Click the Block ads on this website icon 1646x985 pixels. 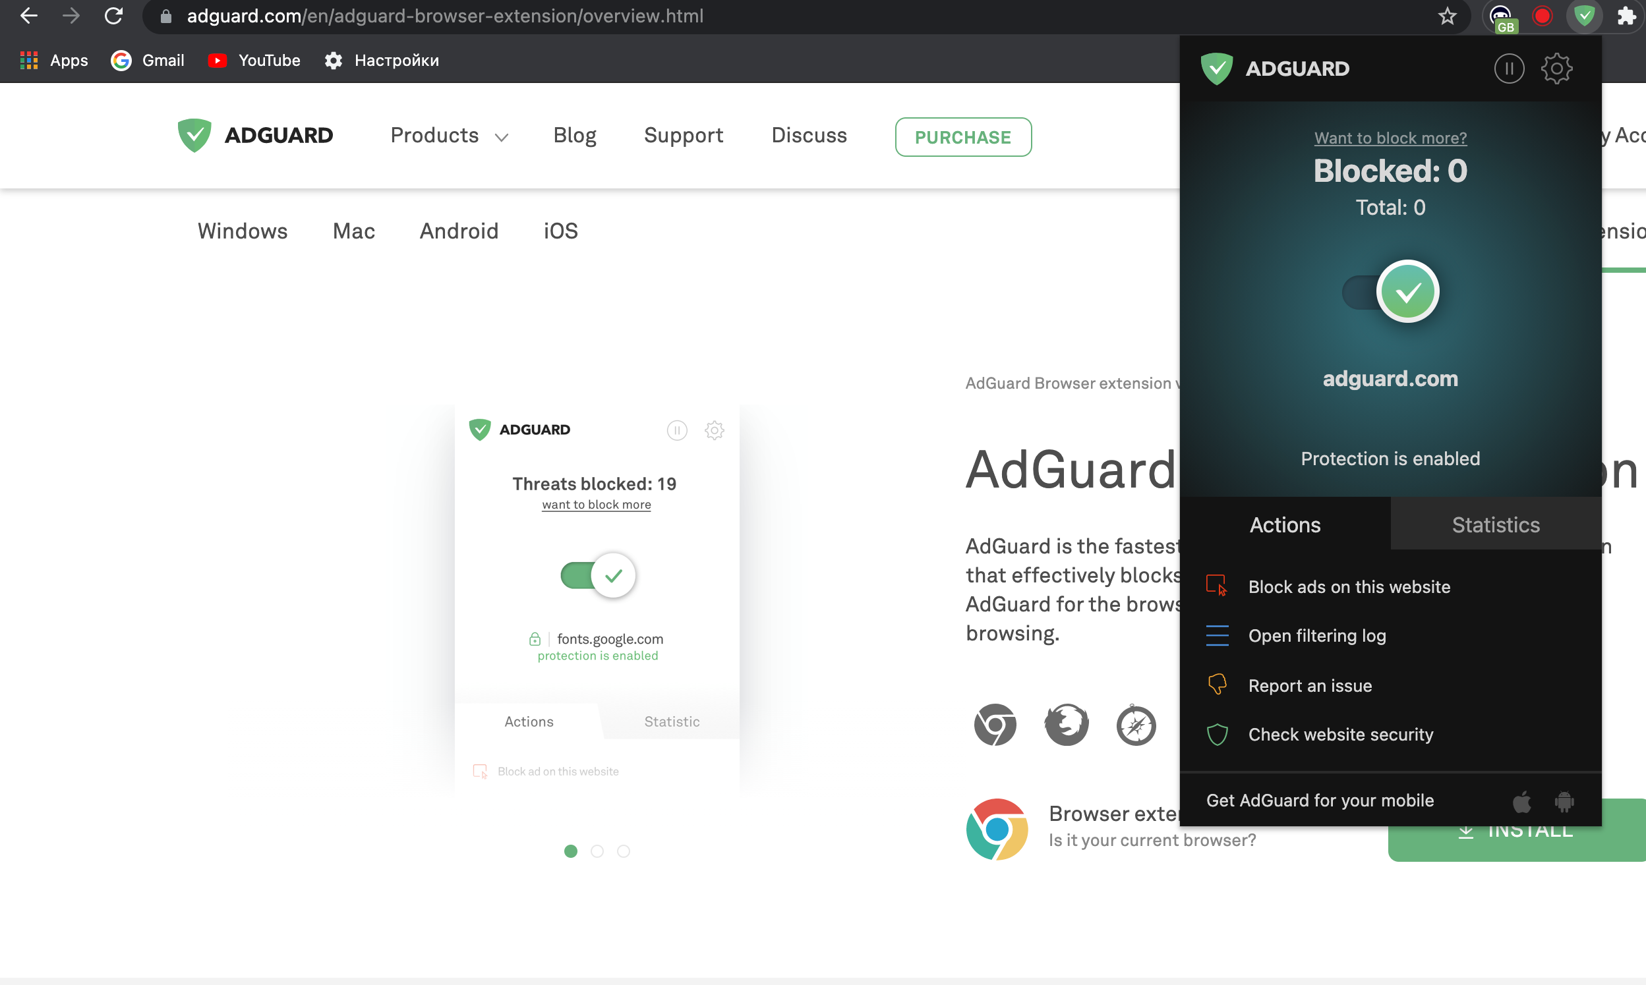coord(1216,586)
